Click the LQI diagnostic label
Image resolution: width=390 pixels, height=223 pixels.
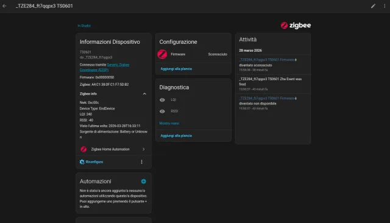tap(173, 100)
